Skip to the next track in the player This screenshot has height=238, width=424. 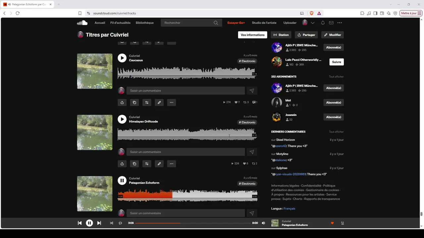(99, 223)
